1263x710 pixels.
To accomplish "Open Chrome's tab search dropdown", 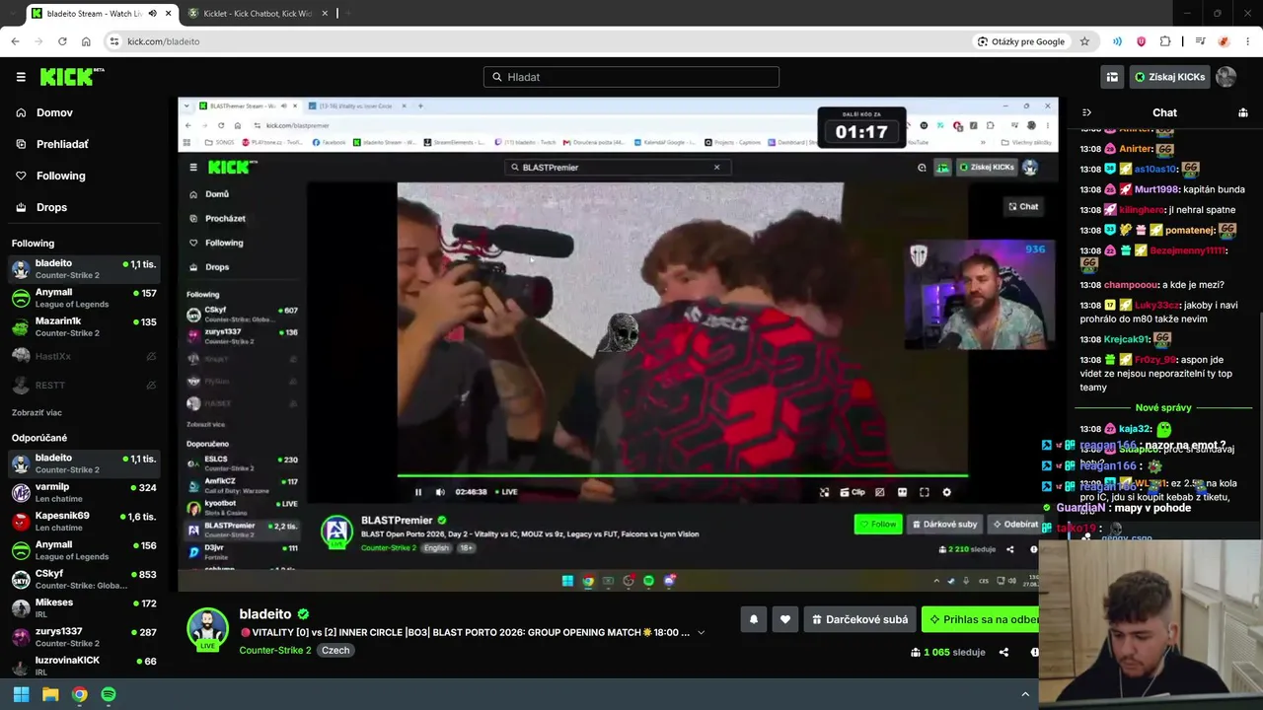I will (13, 14).
